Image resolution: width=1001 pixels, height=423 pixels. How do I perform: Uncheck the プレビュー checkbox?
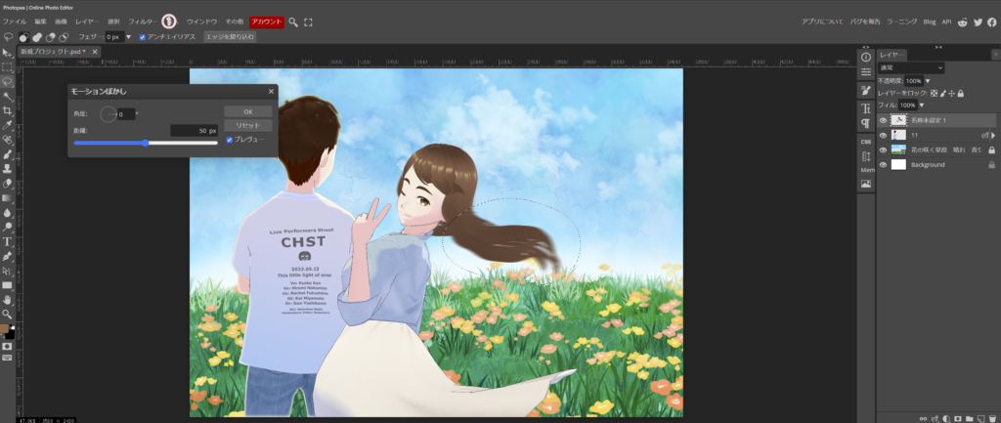[230, 140]
